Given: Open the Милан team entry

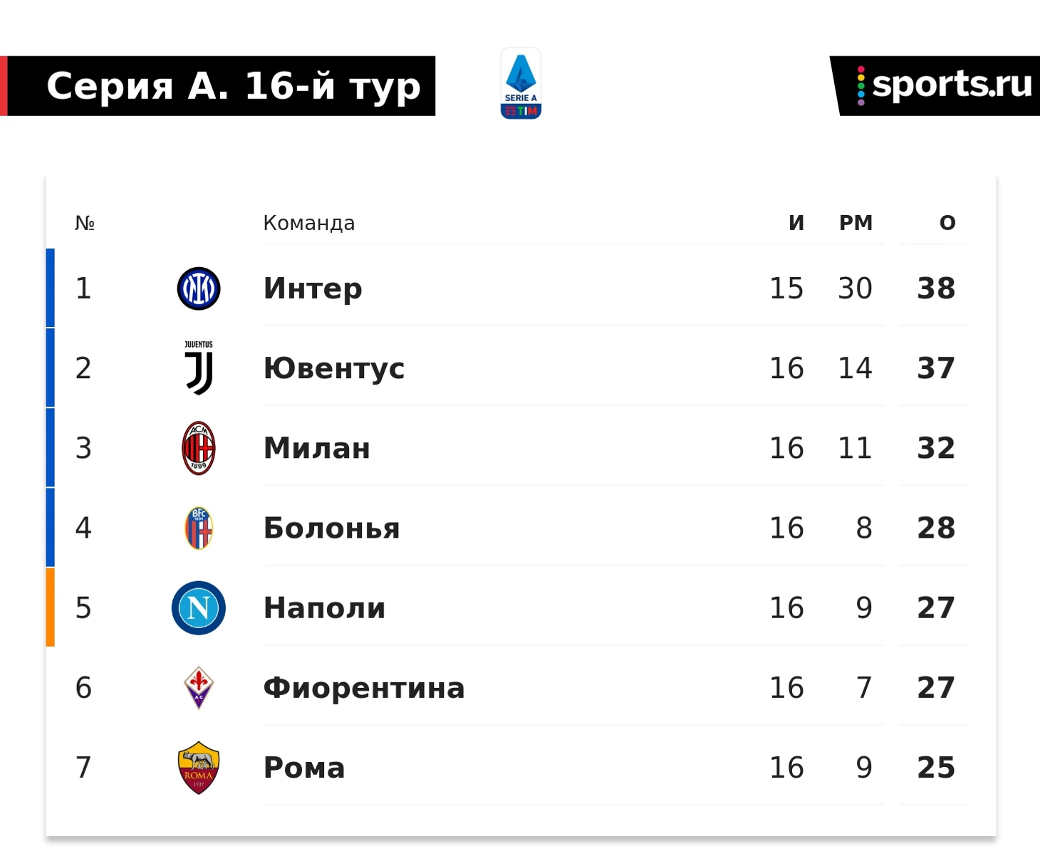Looking at the screenshot, I should 317,448.
